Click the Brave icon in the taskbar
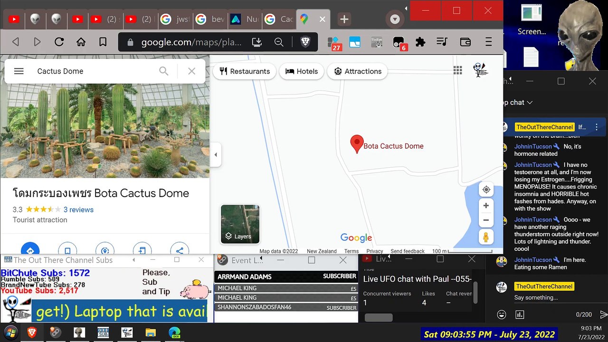Viewport: 608px width, 342px height. pos(32,332)
